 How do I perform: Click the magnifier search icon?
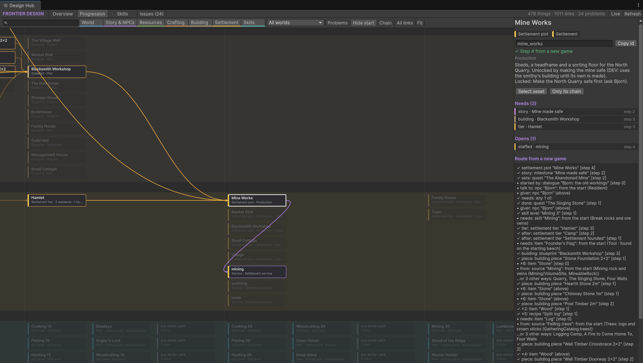point(6,23)
